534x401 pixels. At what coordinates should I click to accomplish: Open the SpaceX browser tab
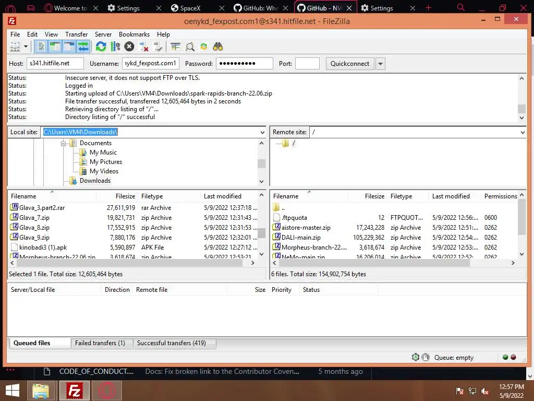tap(190, 8)
